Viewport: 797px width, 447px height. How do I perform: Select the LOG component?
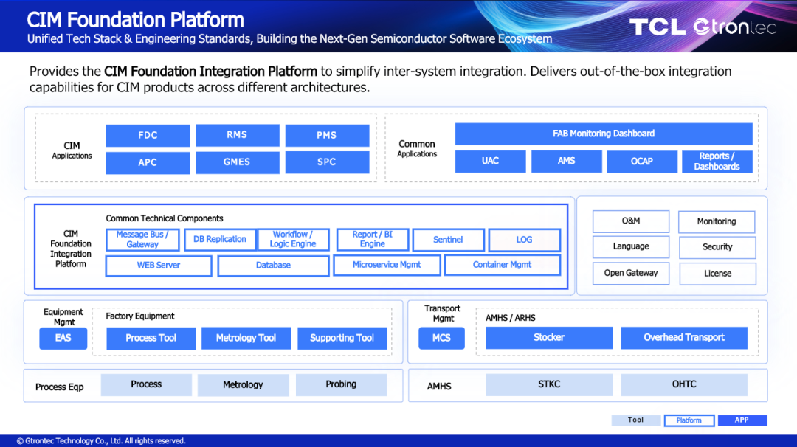coord(525,240)
